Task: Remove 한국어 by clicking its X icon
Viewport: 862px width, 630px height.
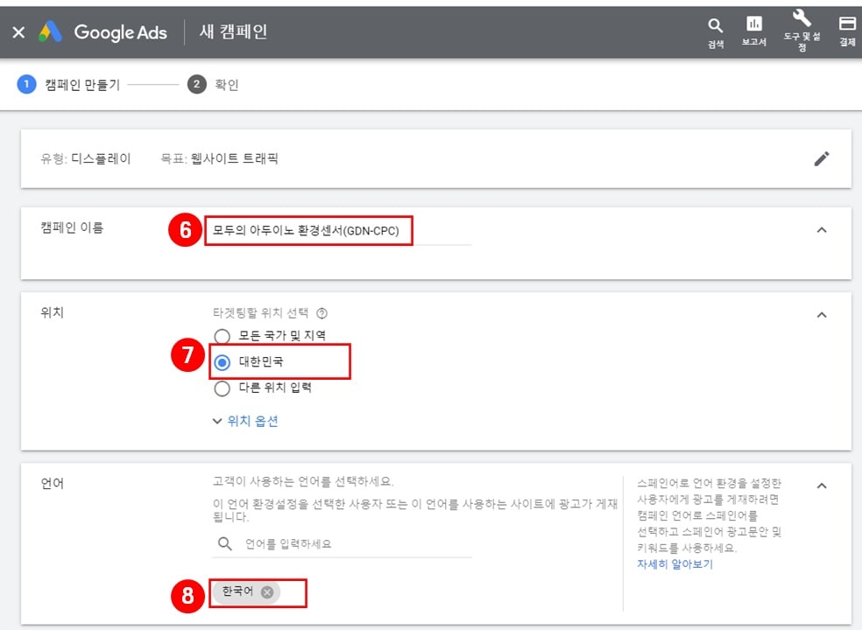Action: click(268, 591)
